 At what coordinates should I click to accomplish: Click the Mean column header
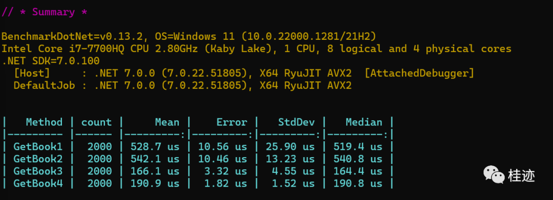[167, 122]
